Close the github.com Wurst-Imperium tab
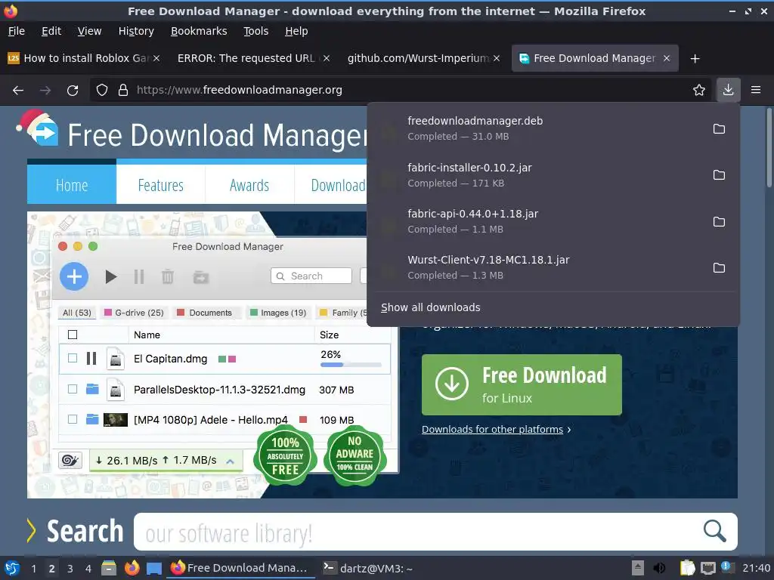 (497, 58)
